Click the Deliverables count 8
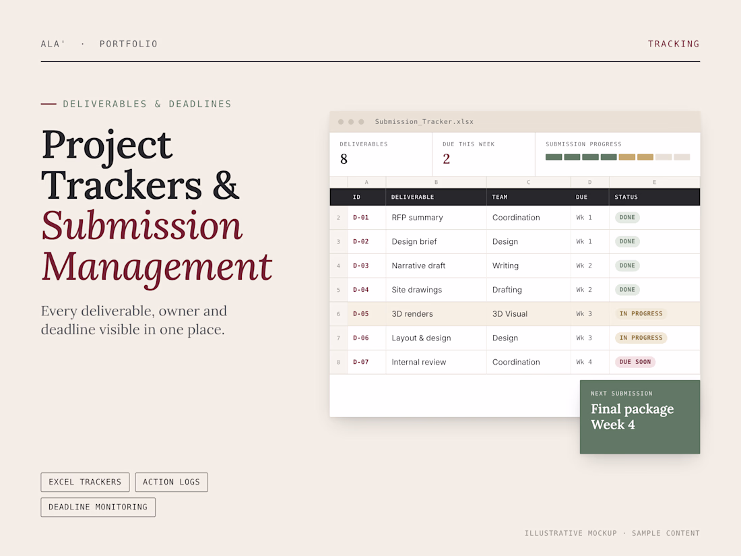The width and height of the screenshot is (741, 556). 344,159
